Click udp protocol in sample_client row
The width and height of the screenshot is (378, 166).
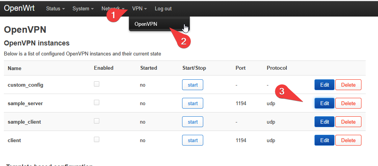coord(271,122)
